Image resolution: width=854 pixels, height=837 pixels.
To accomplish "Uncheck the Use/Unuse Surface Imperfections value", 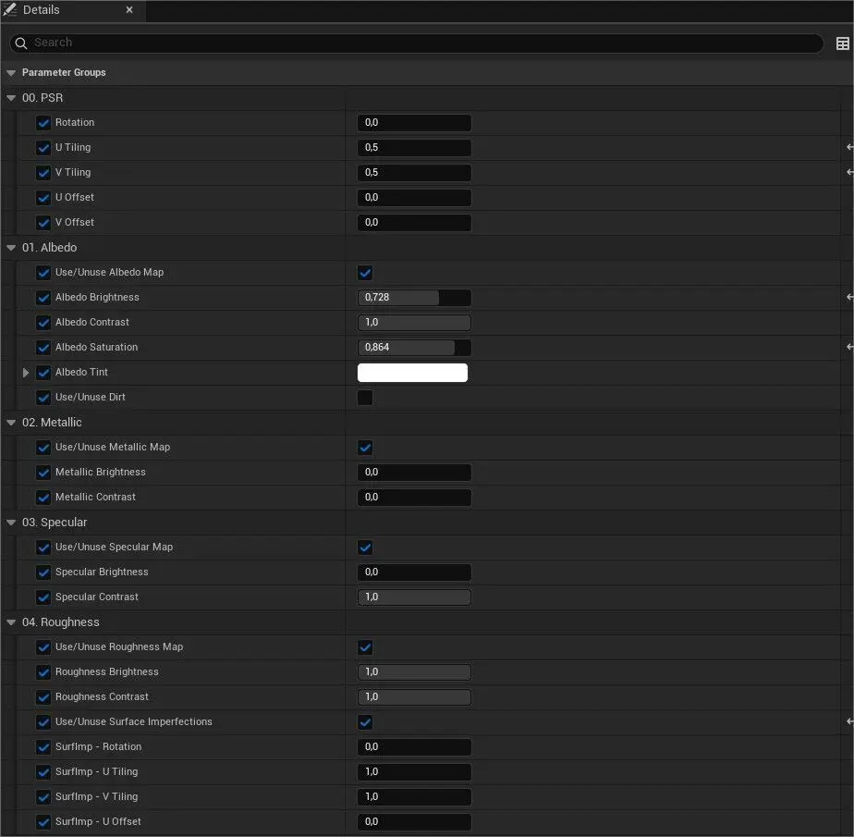I will pyautogui.click(x=365, y=722).
